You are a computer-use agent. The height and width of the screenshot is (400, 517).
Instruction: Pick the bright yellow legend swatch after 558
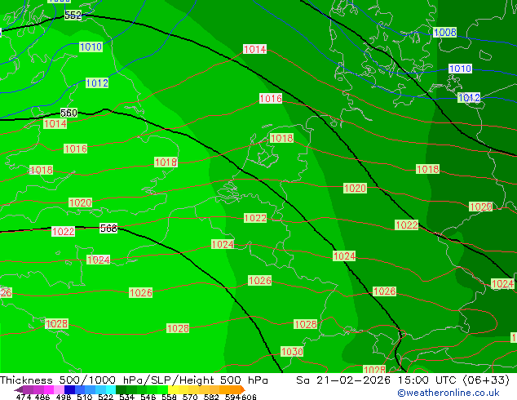coord(173,389)
